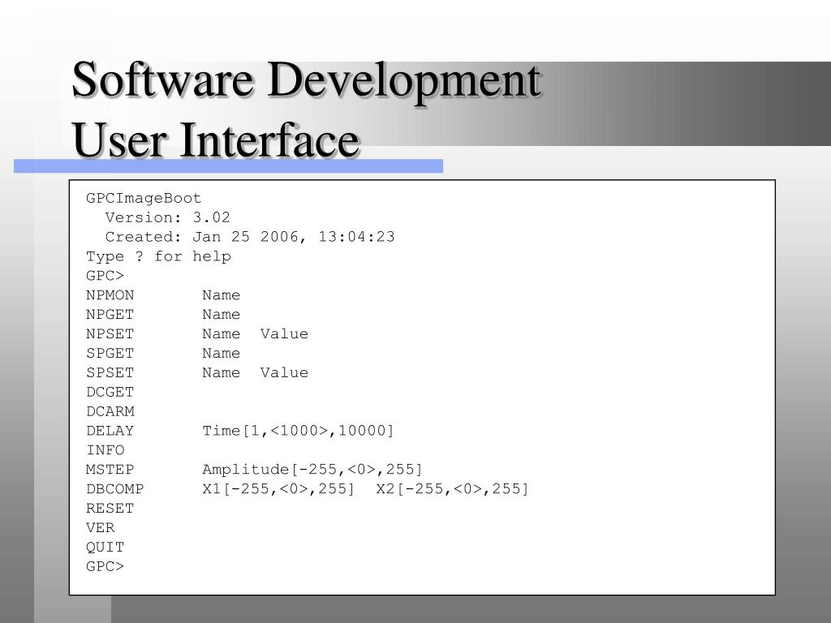The height and width of the screenshot is (623, 831).
Task: Click the first 'GPC>' prompt
Action: coord(105,276)
